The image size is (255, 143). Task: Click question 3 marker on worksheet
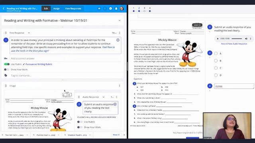(134, 83)
